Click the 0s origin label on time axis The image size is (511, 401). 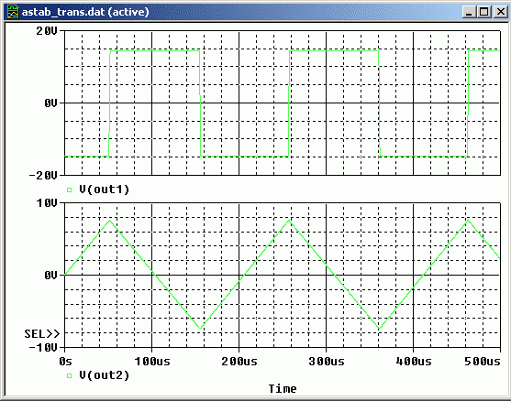(65, 362)
